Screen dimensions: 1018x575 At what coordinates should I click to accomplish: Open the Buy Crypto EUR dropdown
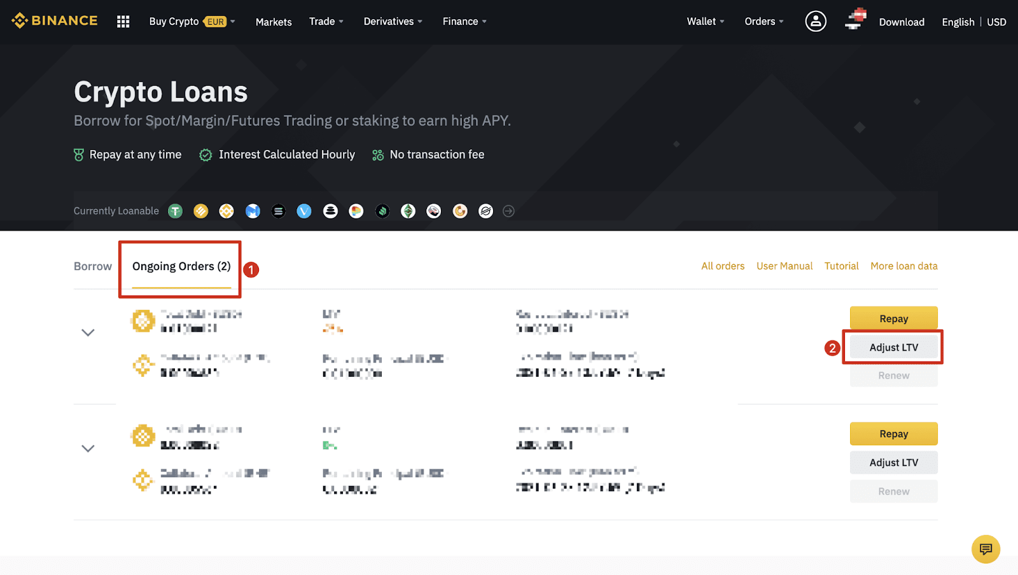(x=192, y=22)
